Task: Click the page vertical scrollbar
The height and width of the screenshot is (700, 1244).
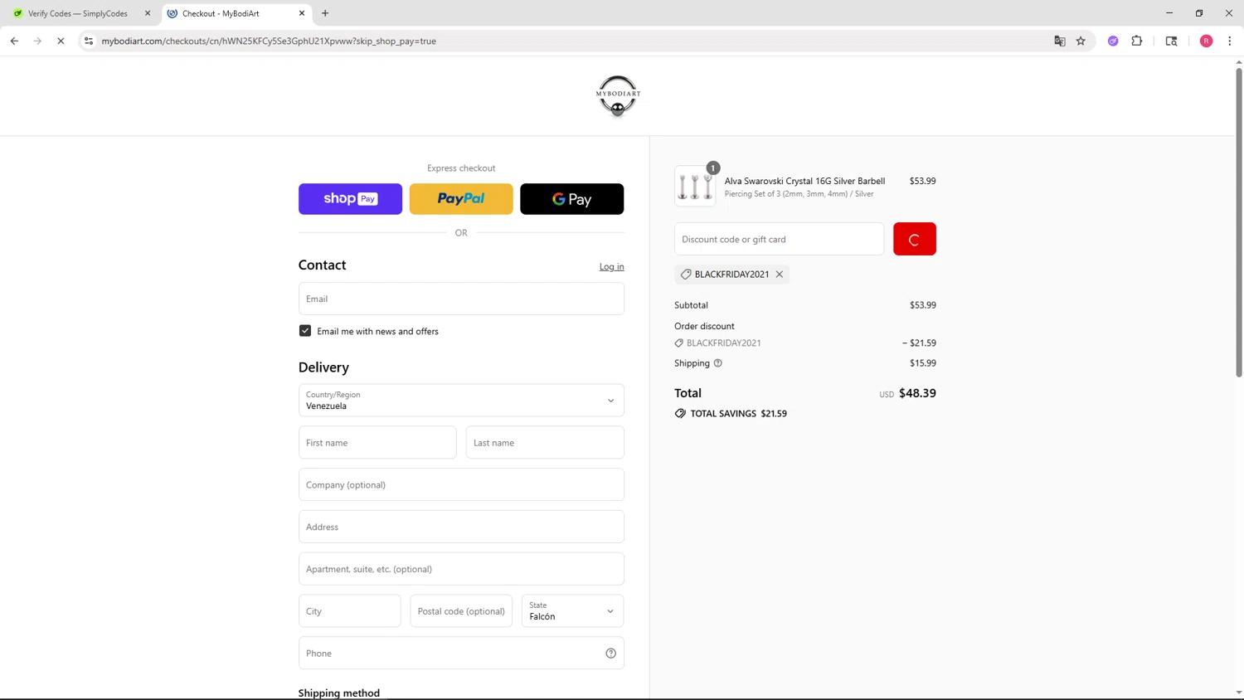Action: click(x=1239, y=222)
